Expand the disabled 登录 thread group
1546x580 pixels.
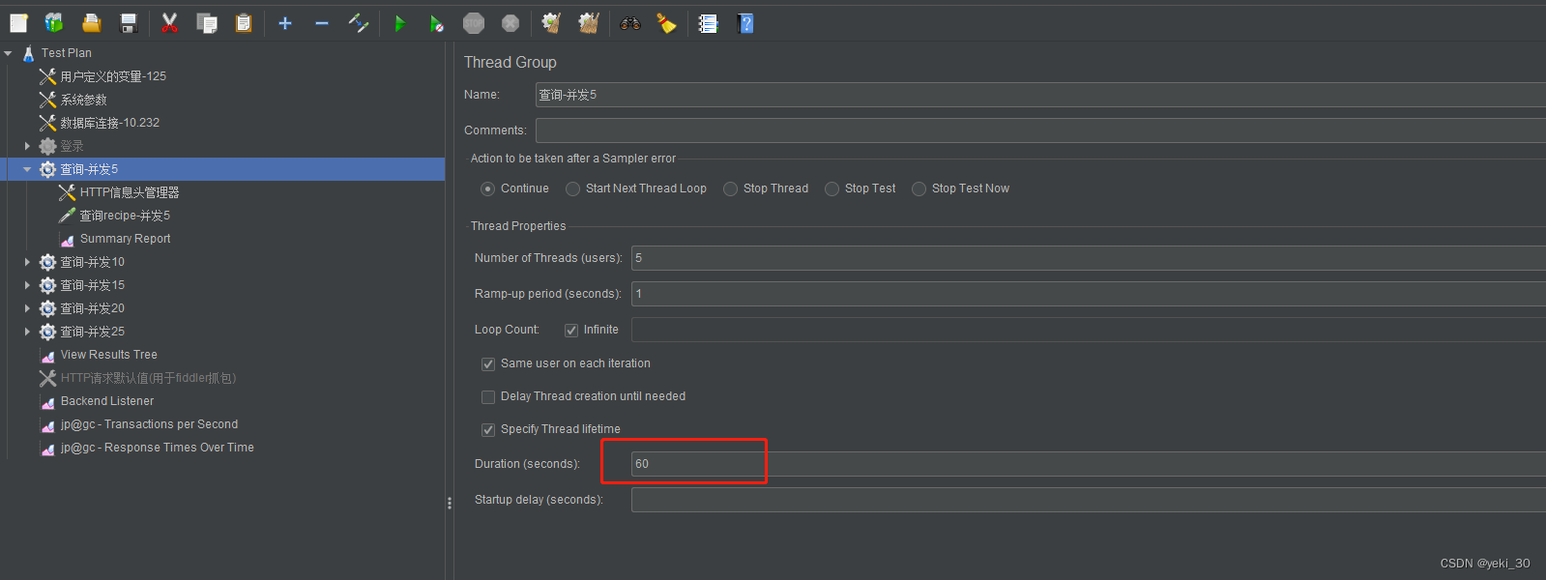(x=27, y=146)
